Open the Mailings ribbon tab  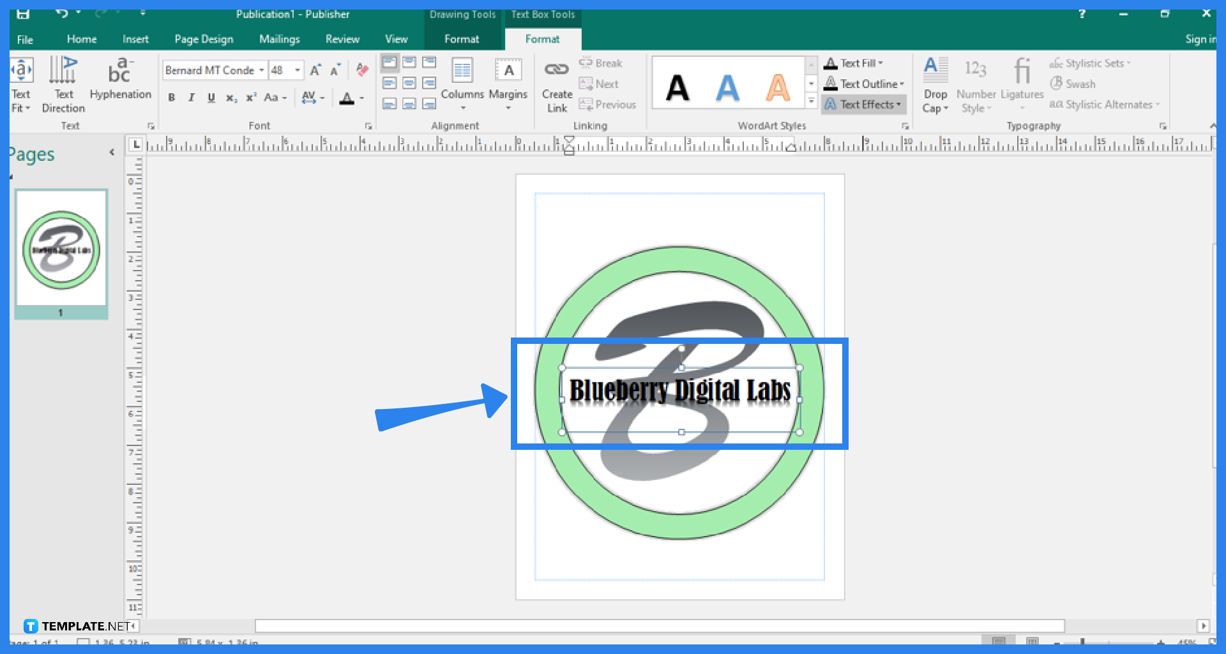279,39
